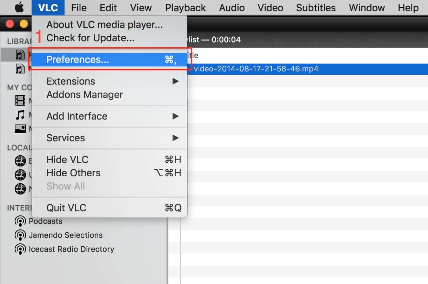Open the Help menu
Image resolution: width=428 pixels, height=284 pixels.
click(x=408, y=7)
